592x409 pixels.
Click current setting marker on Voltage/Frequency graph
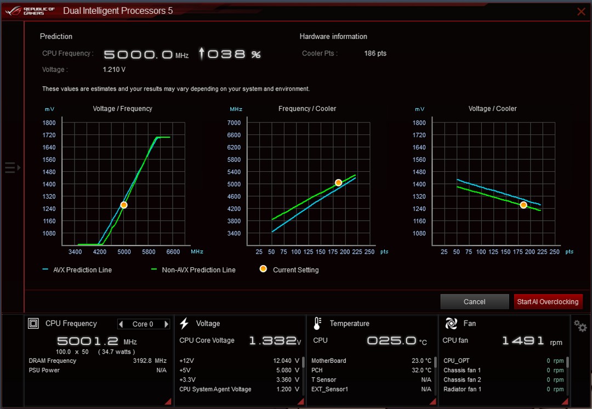124,205
